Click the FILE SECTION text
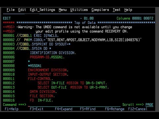The image size is (159, 119). pos(42,96)
